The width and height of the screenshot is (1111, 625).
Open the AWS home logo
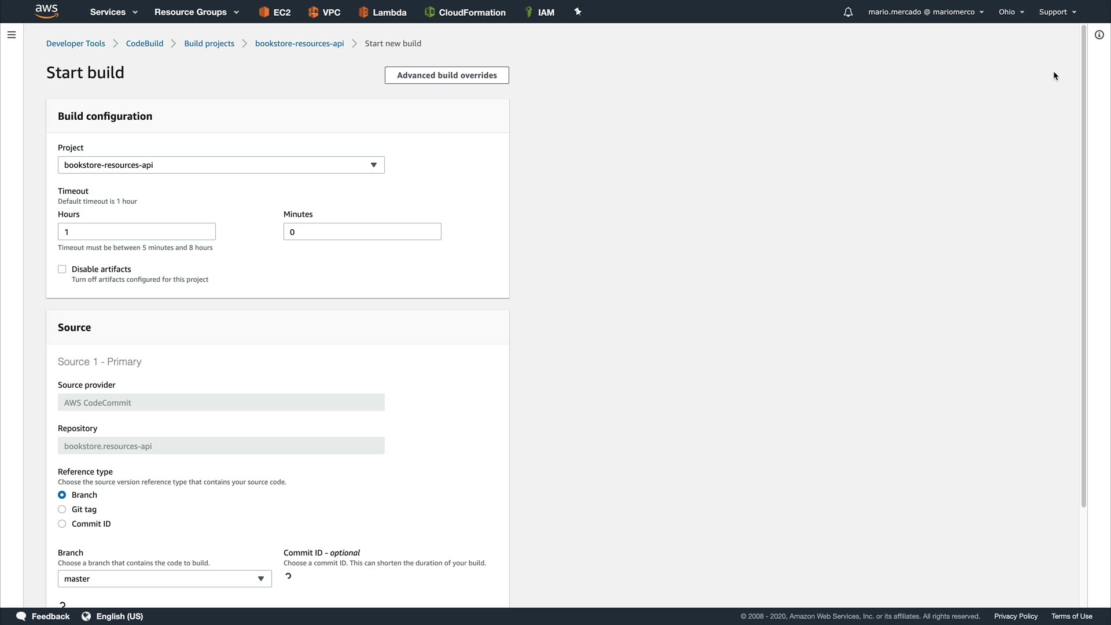tap(46, 11)
